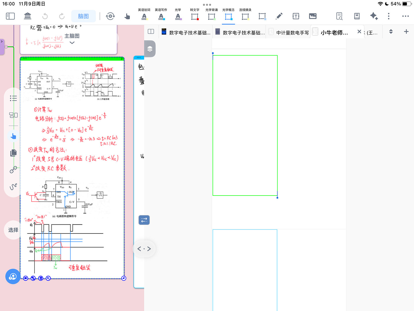414x311 pixels.
Task: Toggle the left sidebar panel
Action: click(10, 16)
